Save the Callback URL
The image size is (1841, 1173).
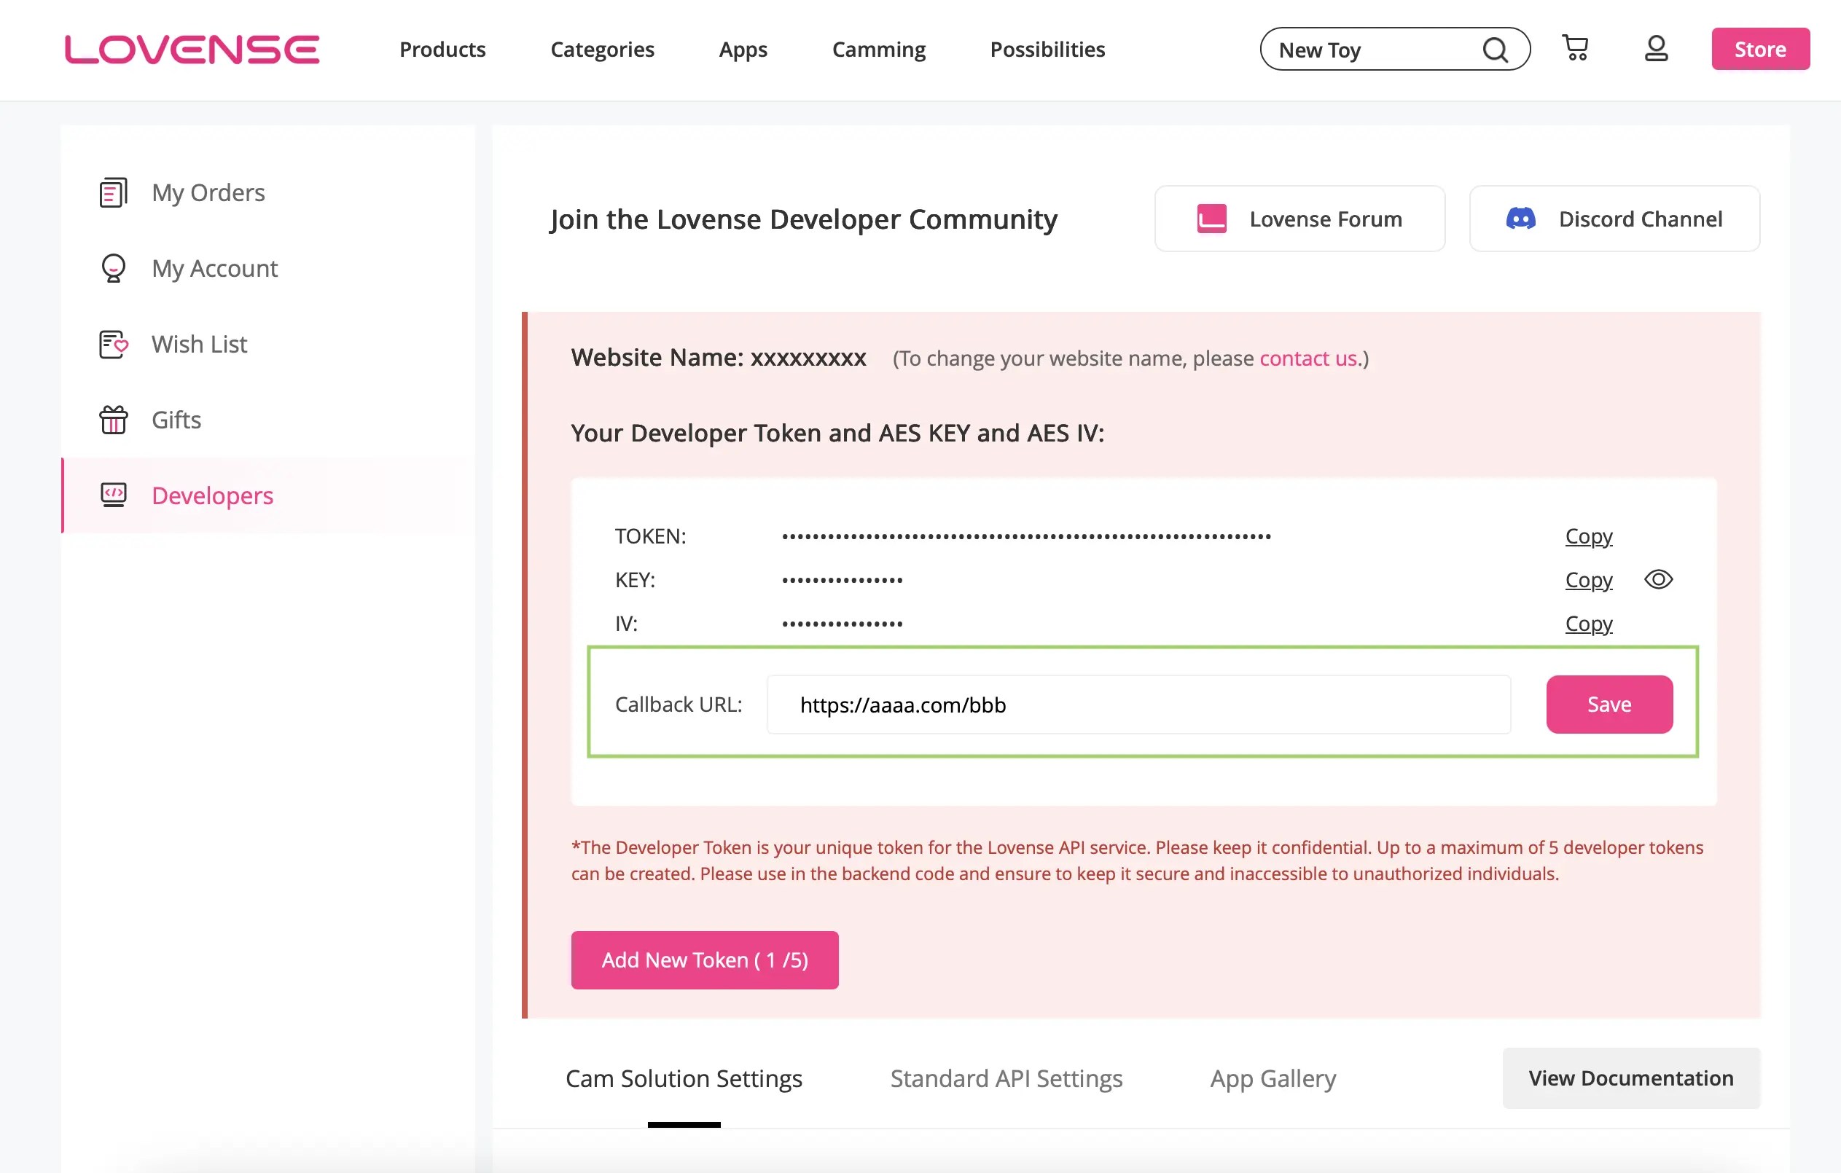1609,704
